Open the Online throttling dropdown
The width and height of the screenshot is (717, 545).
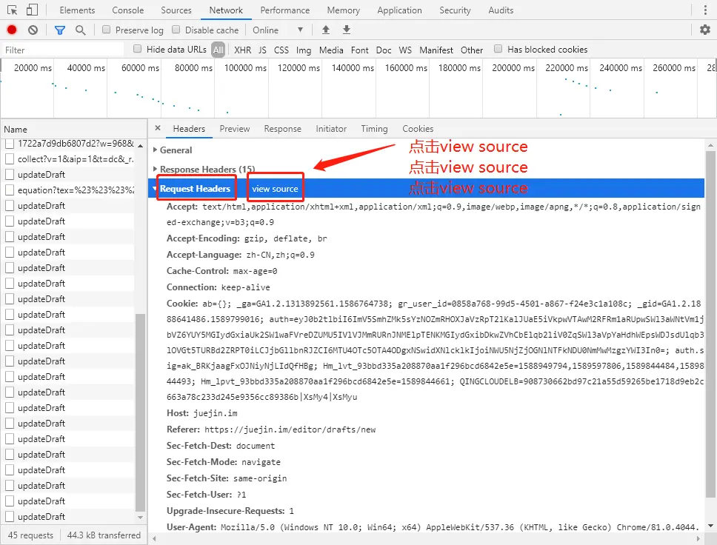278,30
